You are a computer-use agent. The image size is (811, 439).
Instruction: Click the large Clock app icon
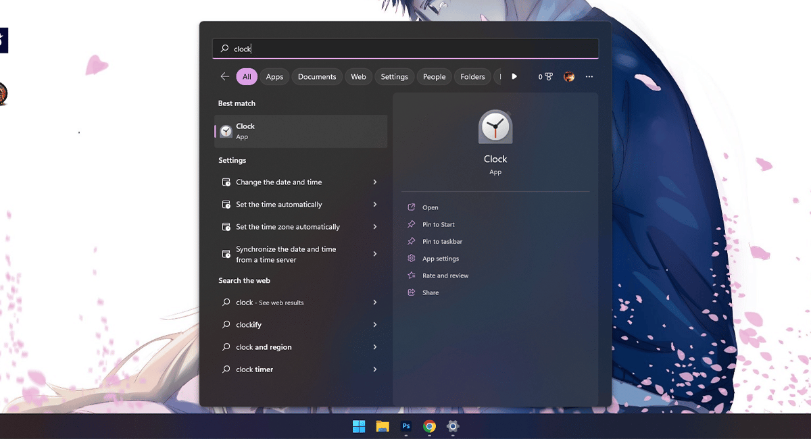pos(495,127)
